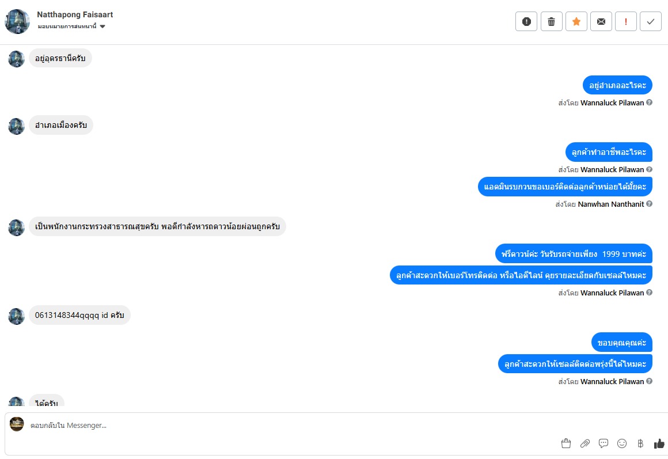Viewport: 668px width, 459px height.
Task: Send a thumbs-up like
Action: [x=659, y=443]
